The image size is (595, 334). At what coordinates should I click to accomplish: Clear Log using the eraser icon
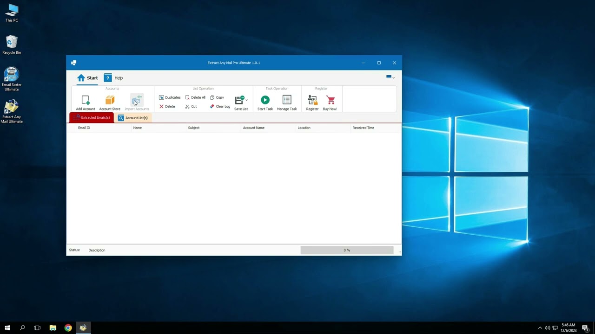coord(220,106)
